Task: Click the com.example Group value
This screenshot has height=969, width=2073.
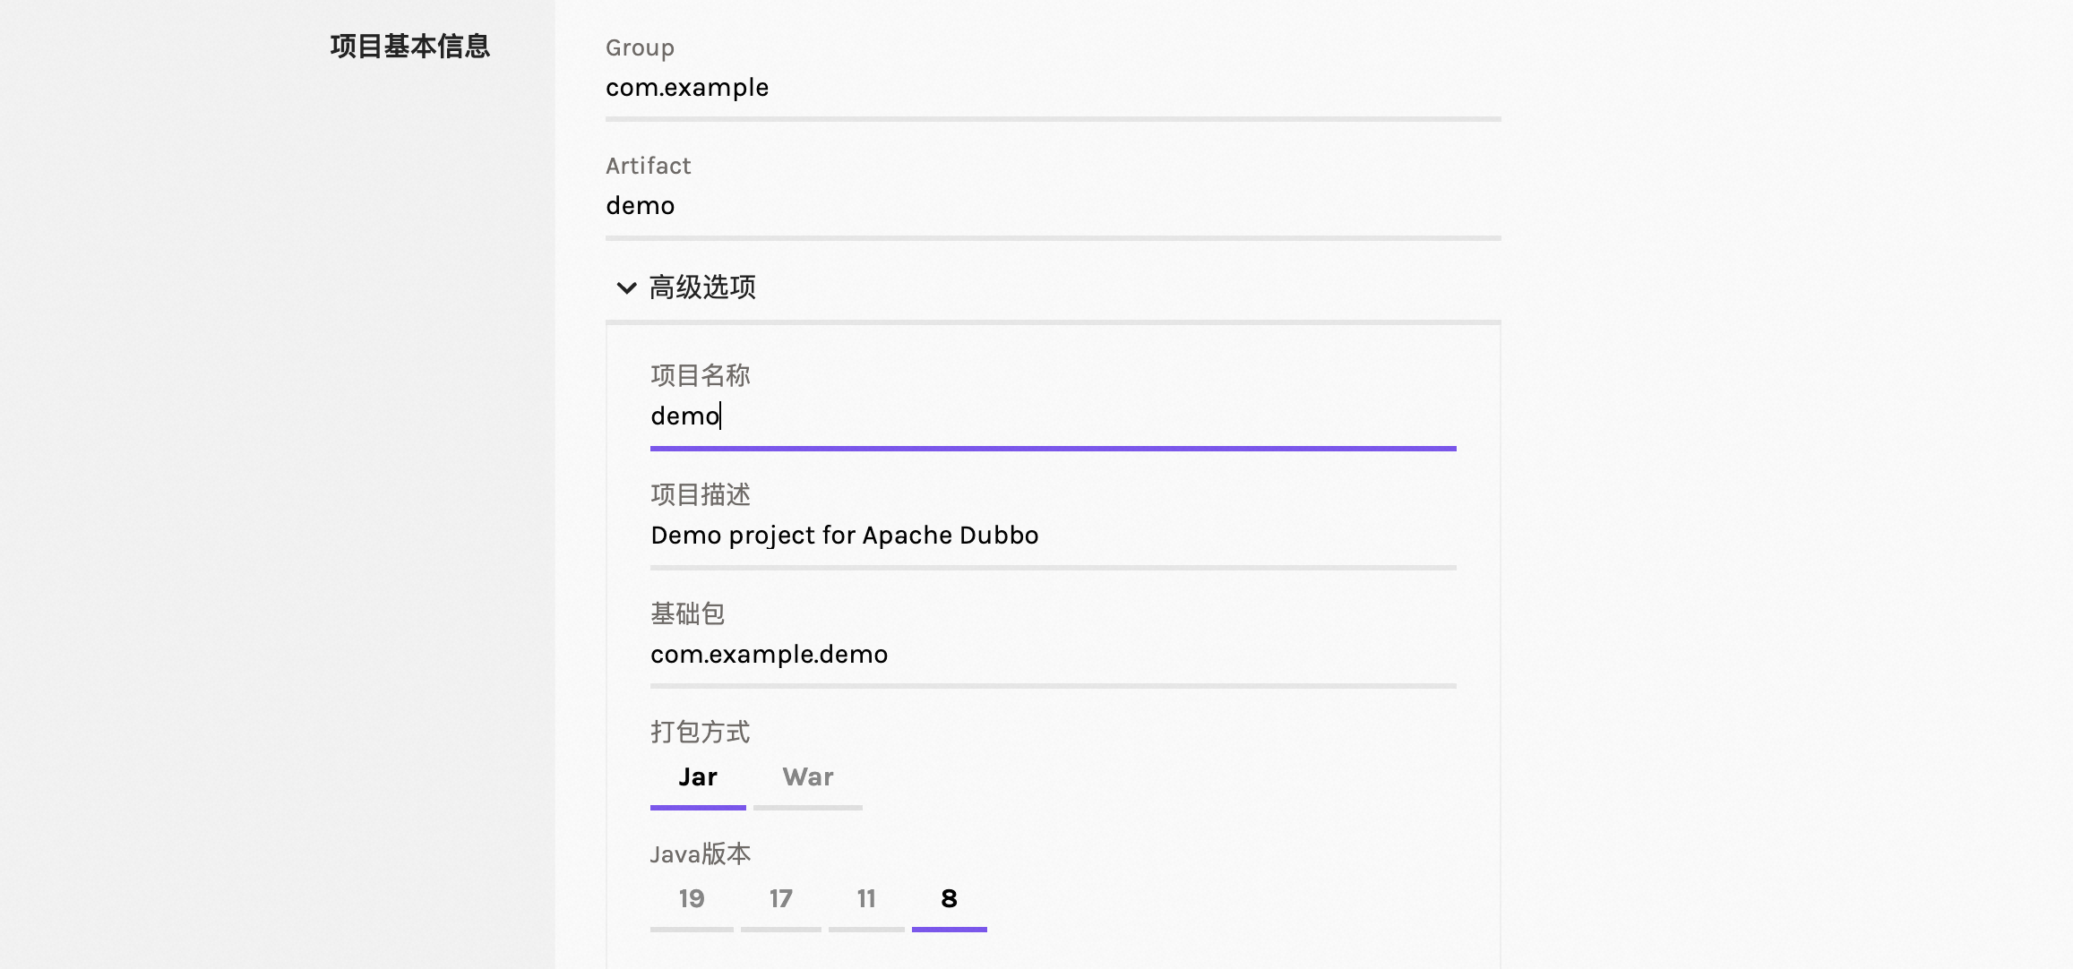Action: pos(686,87)
